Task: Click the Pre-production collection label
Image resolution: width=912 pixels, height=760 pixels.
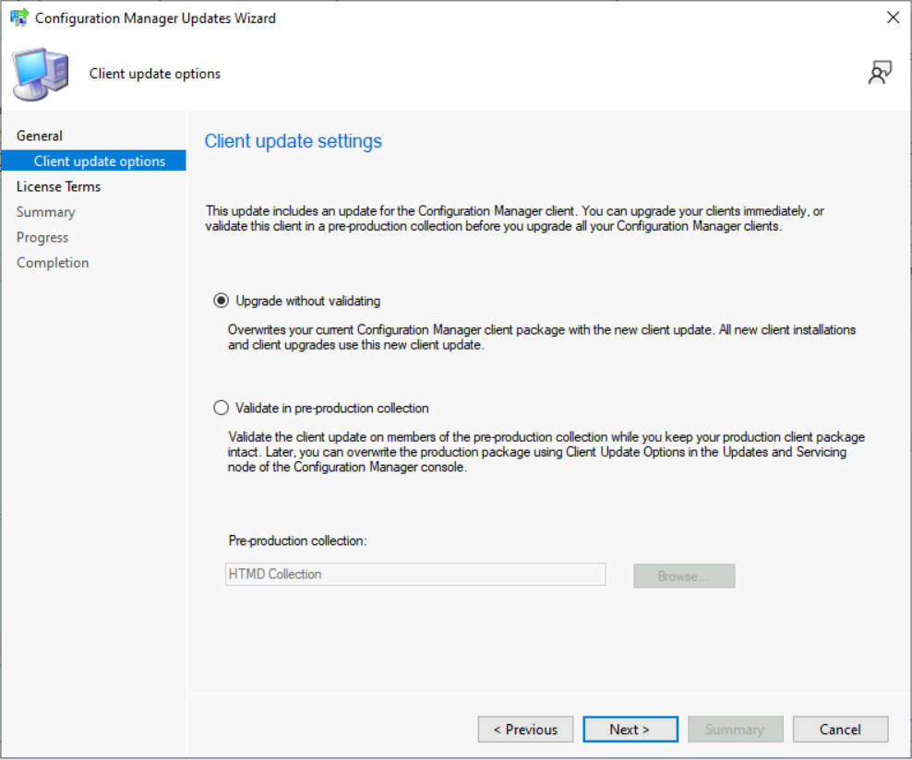Action: 298,540
